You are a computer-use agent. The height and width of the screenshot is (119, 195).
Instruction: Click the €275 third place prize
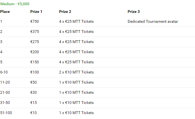tap(35, 42)
